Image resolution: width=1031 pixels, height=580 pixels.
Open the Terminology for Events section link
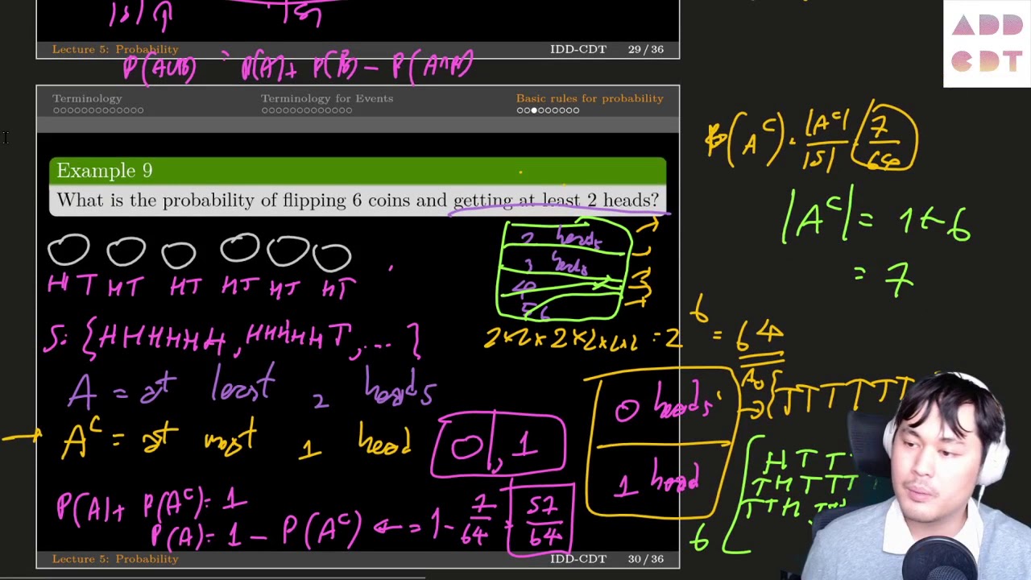tap(327, 98)
